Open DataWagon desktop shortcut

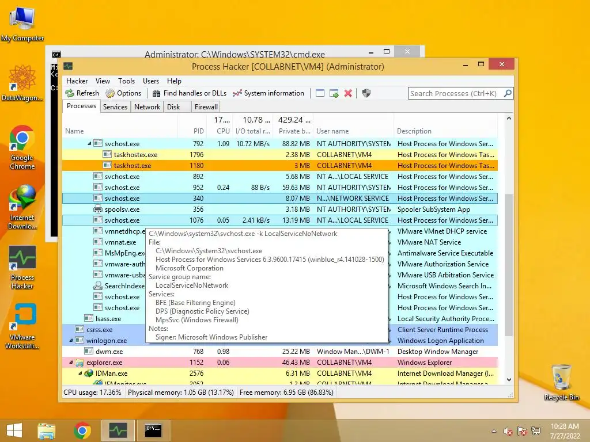(22, 83)
